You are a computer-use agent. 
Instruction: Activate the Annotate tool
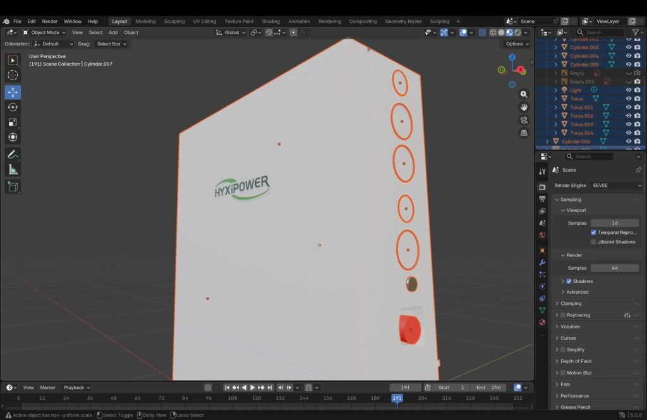[x=13, y=155]
